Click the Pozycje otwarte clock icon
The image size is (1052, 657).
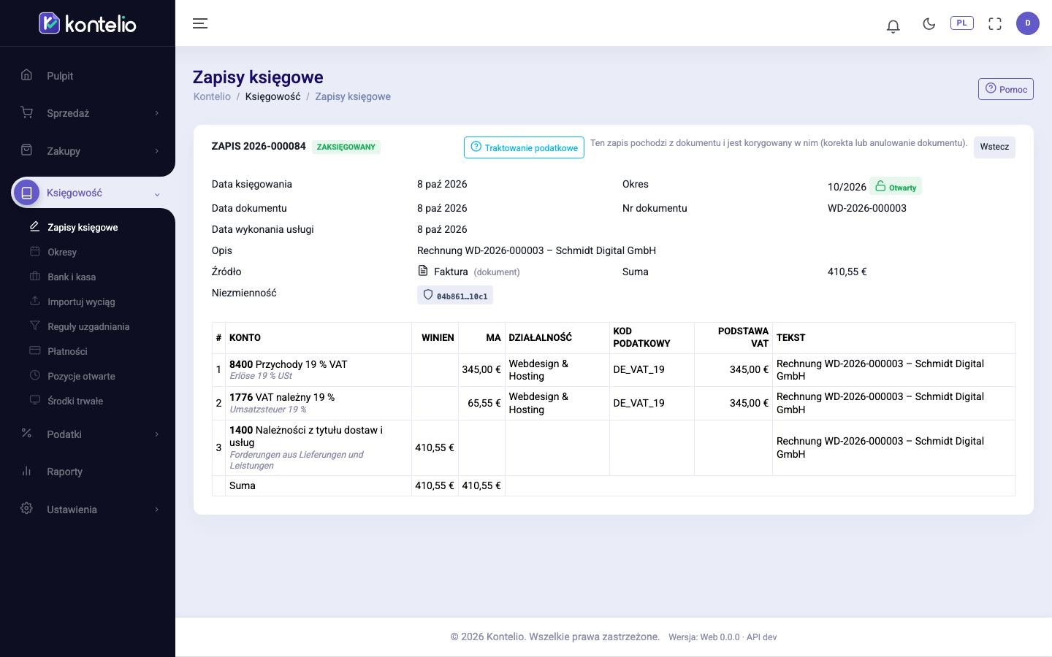[34, 375]
